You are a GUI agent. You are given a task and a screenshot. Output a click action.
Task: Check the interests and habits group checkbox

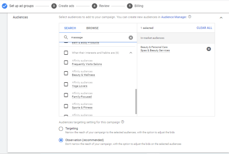click(66, 53)
